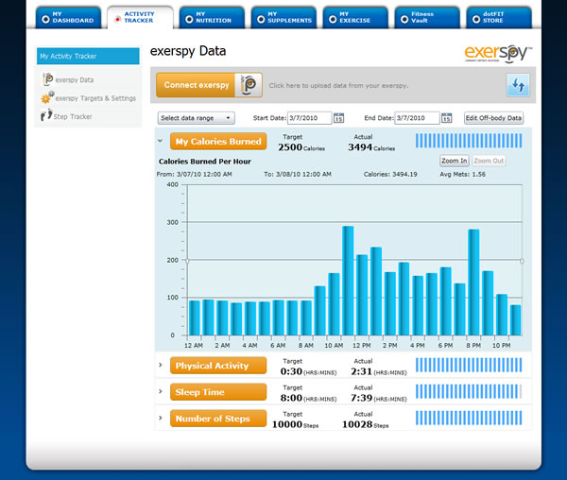Click the footprints icon for Step Tracker
Screen dimensions: 567x480
pos(46,116)
